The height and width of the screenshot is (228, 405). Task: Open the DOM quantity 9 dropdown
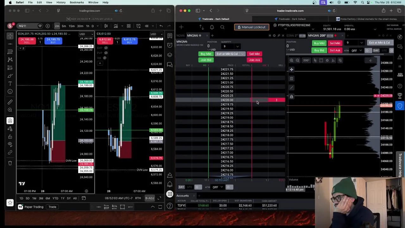click(x=237, y=47)
